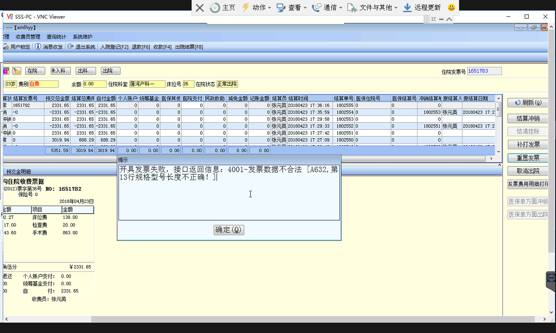
Task: Open the 主页 home item in remote toolbar
Action: tap(222, 8)
